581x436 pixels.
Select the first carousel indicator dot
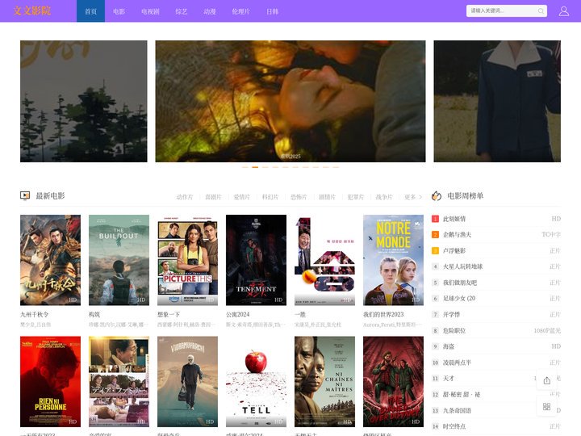click(245, 167)
